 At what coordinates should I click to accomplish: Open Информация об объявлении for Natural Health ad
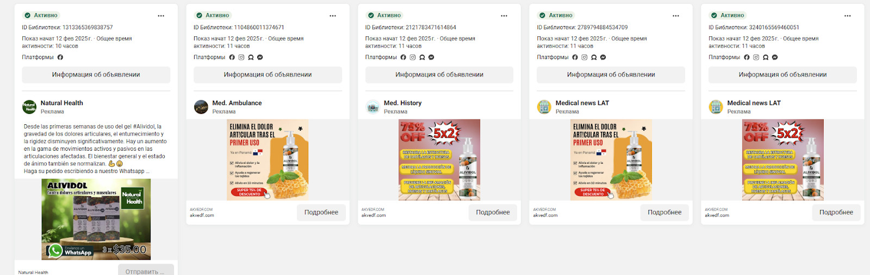click(96, 75)
